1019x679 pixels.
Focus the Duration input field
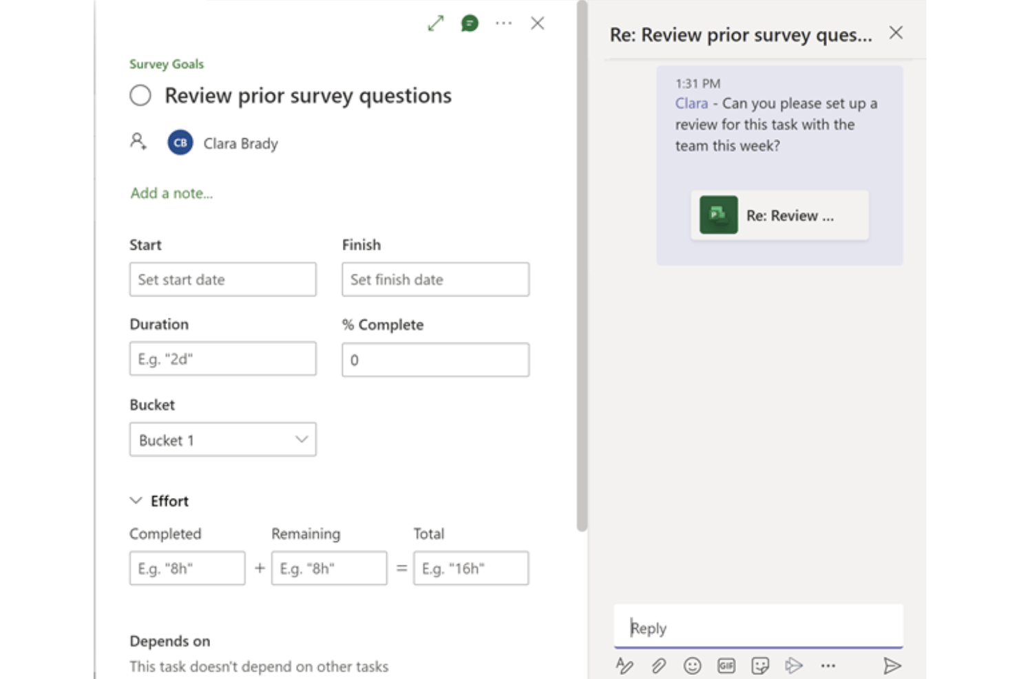[x=223, y=358]
